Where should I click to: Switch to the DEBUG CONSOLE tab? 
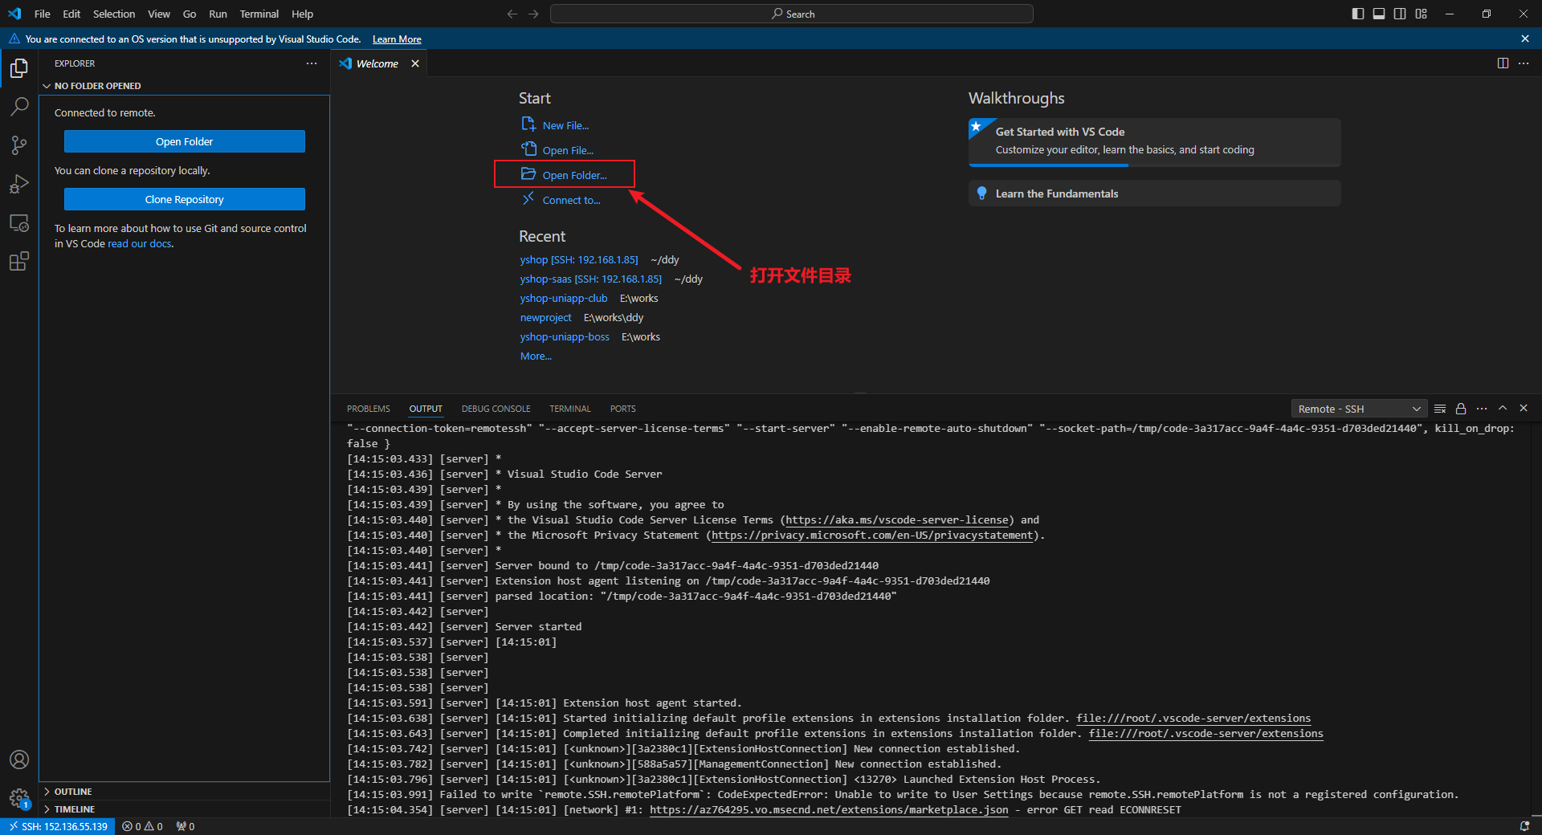pos(496,409)
